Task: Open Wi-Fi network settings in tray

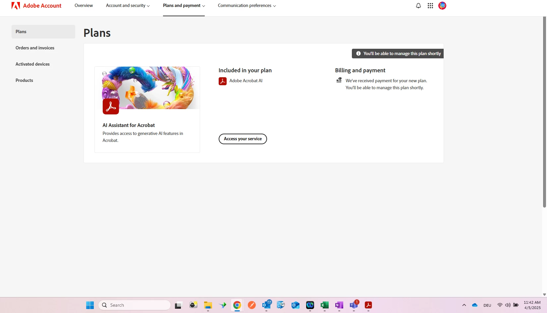Action: (x=500, y=305)
